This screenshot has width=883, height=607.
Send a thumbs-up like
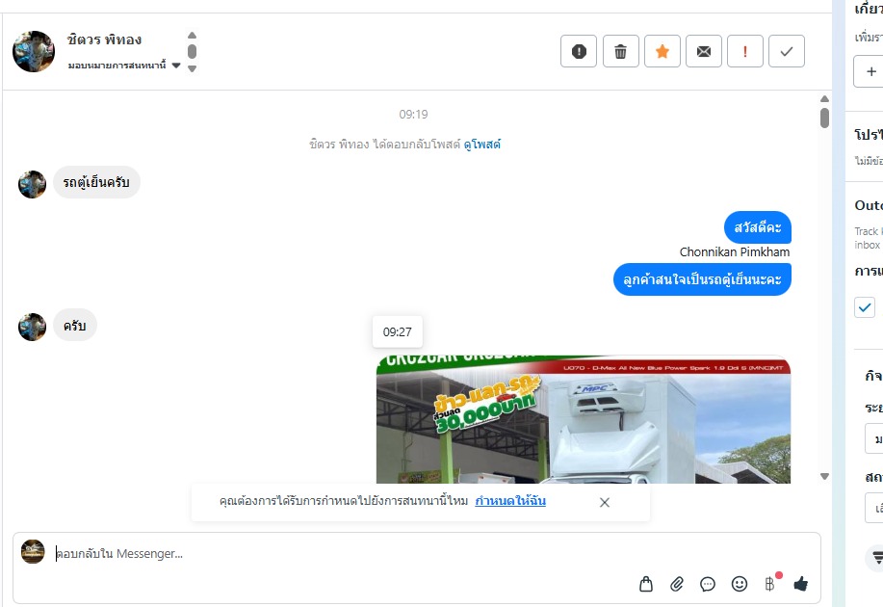(x=800, y=584)
